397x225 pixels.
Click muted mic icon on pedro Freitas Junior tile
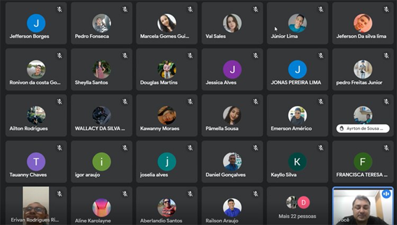tap(386, 56)
